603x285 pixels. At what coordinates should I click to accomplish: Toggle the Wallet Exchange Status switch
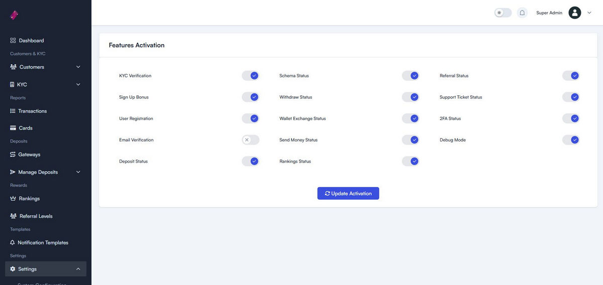click(411, 118)
